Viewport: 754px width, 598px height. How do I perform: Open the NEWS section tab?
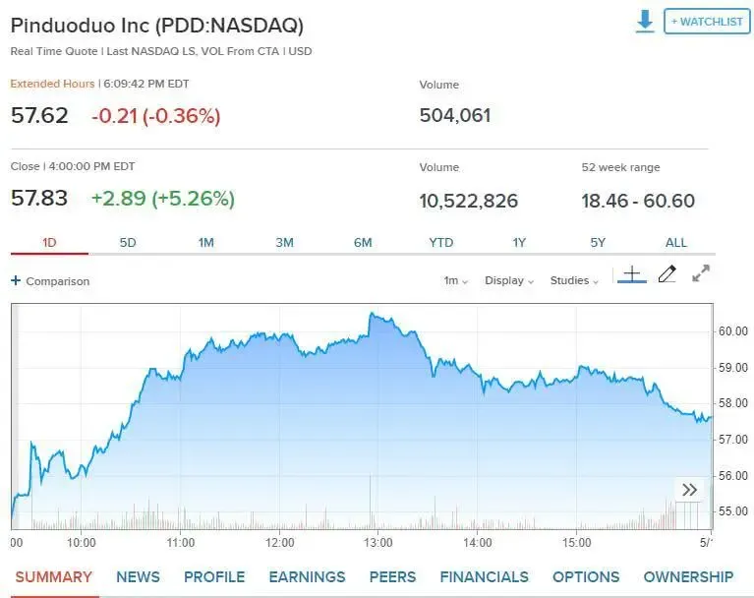click(138, 576)
